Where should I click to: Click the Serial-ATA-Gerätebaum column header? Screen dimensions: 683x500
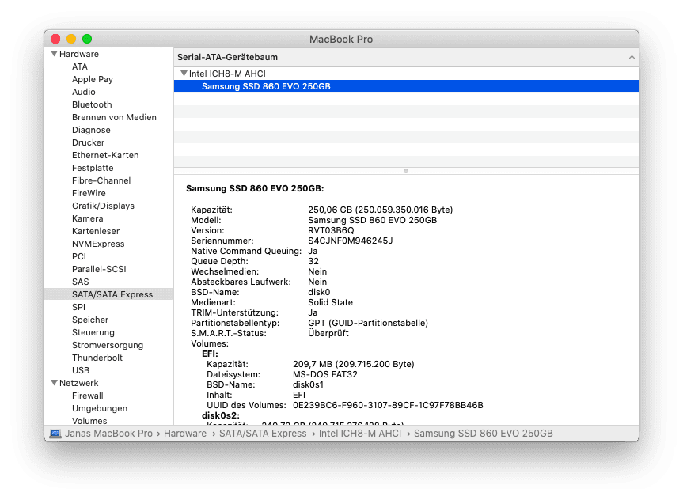[x=406, y=57]
